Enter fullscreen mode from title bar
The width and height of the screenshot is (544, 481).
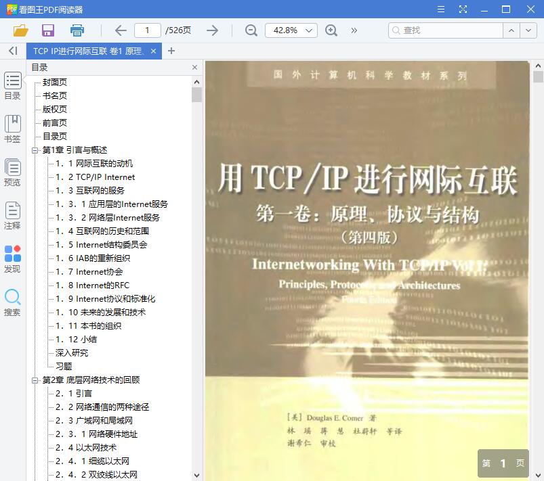463,9
